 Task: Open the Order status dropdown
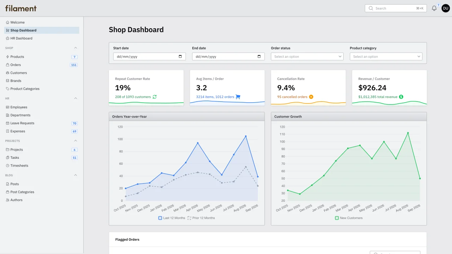click(307, 56)
